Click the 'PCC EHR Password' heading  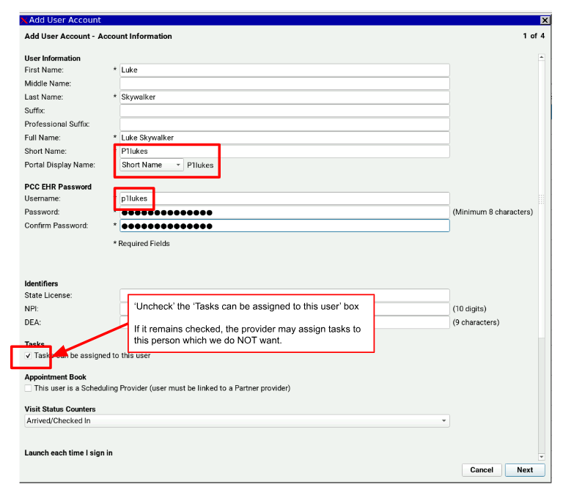pyautogui.click(x=58, y=187)
